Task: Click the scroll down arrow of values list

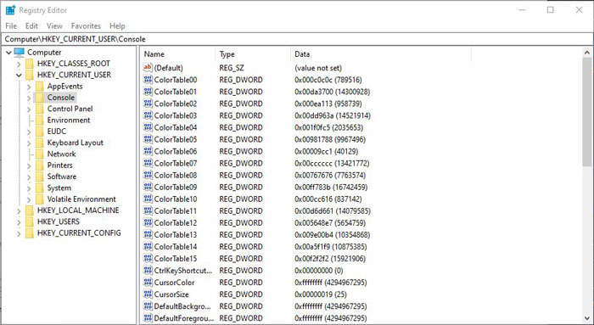Action: (x=587, y=318)
